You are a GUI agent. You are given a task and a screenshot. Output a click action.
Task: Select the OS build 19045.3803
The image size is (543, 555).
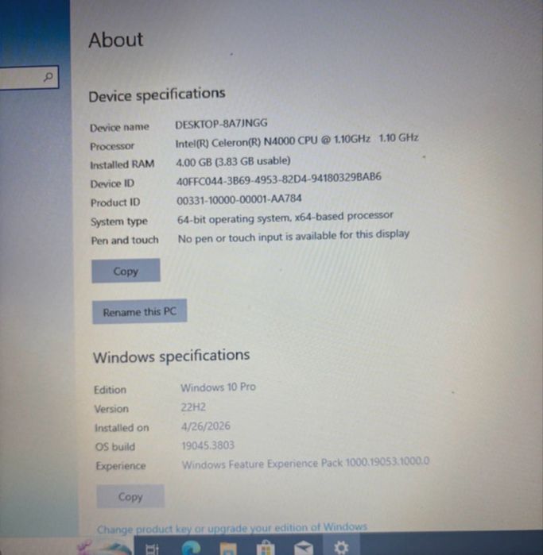tap(208, 445)
